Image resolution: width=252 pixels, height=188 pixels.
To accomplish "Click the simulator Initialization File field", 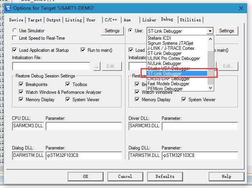I will coord(51,66).
